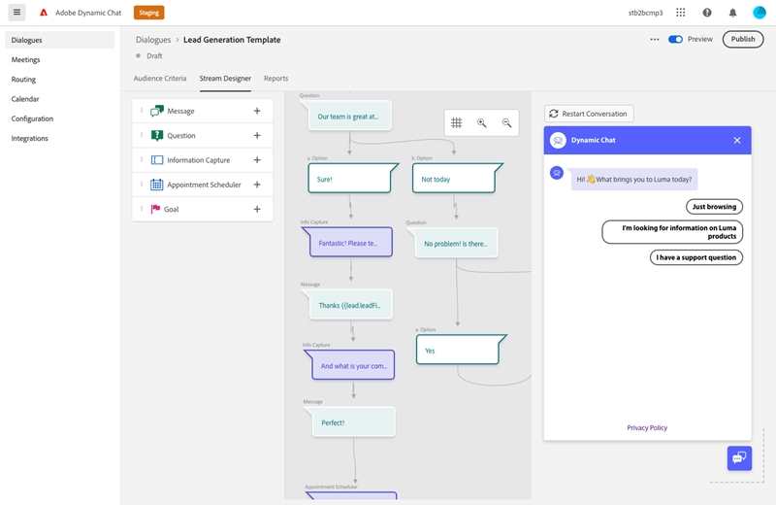The height and width of the screenshot is (505, 776).
Task: Click the Adobe logo icon
Action: coord(44,13)
